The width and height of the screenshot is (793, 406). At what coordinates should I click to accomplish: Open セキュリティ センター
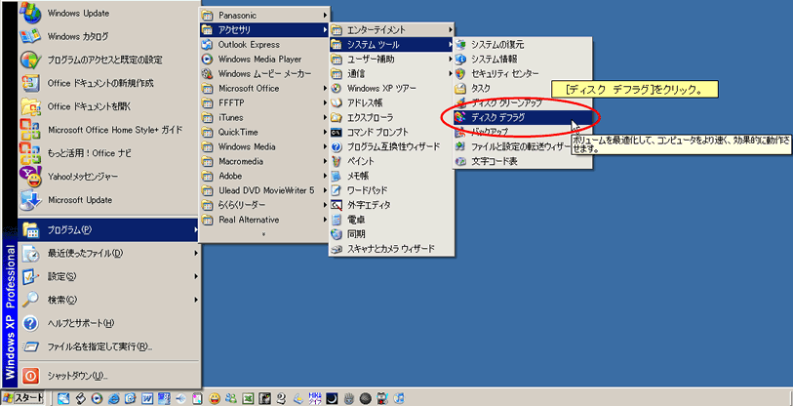523,74
